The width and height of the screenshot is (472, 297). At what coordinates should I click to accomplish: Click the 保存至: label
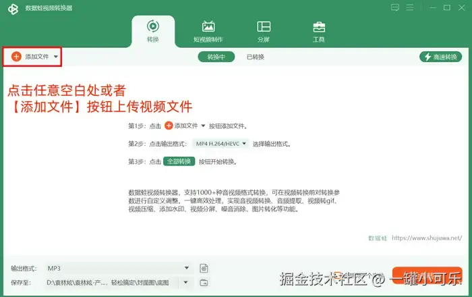tap(21, 283)
